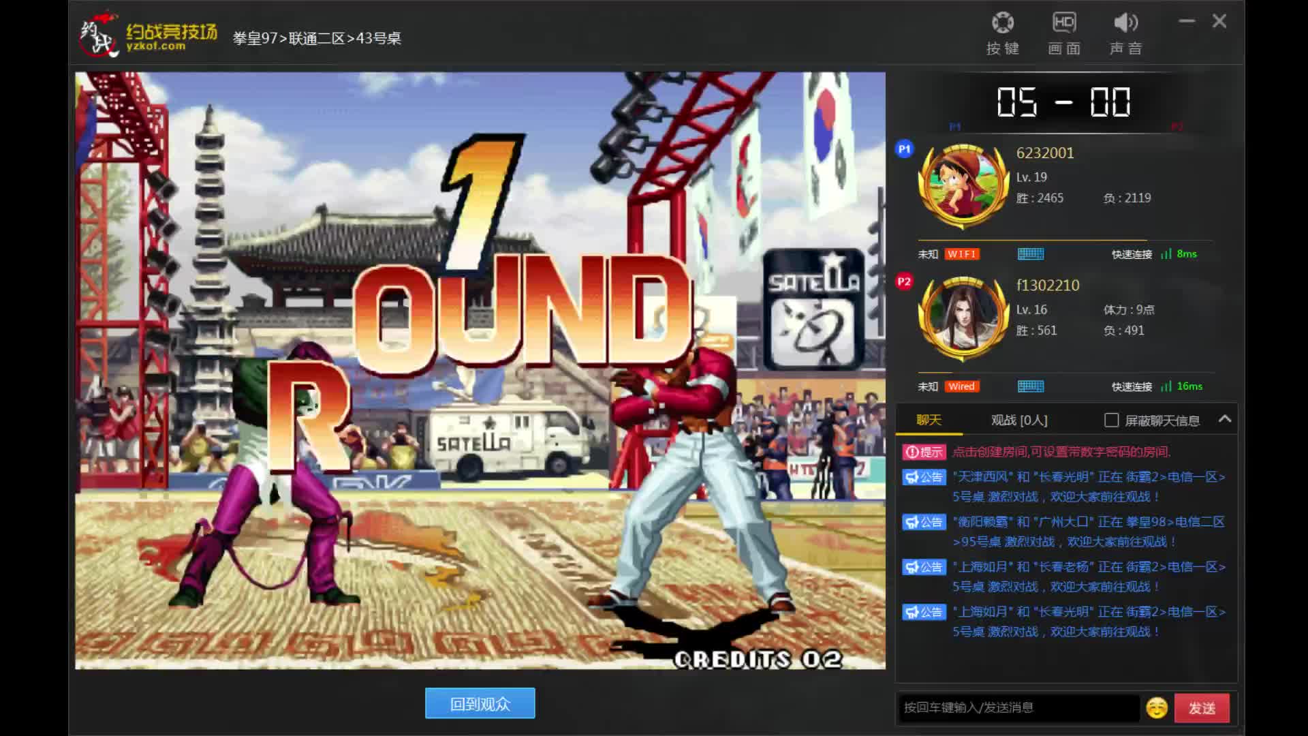Collapse the chat panel with the chevron
Viewport: 1308px width, 736px height.
(1225, 419)
